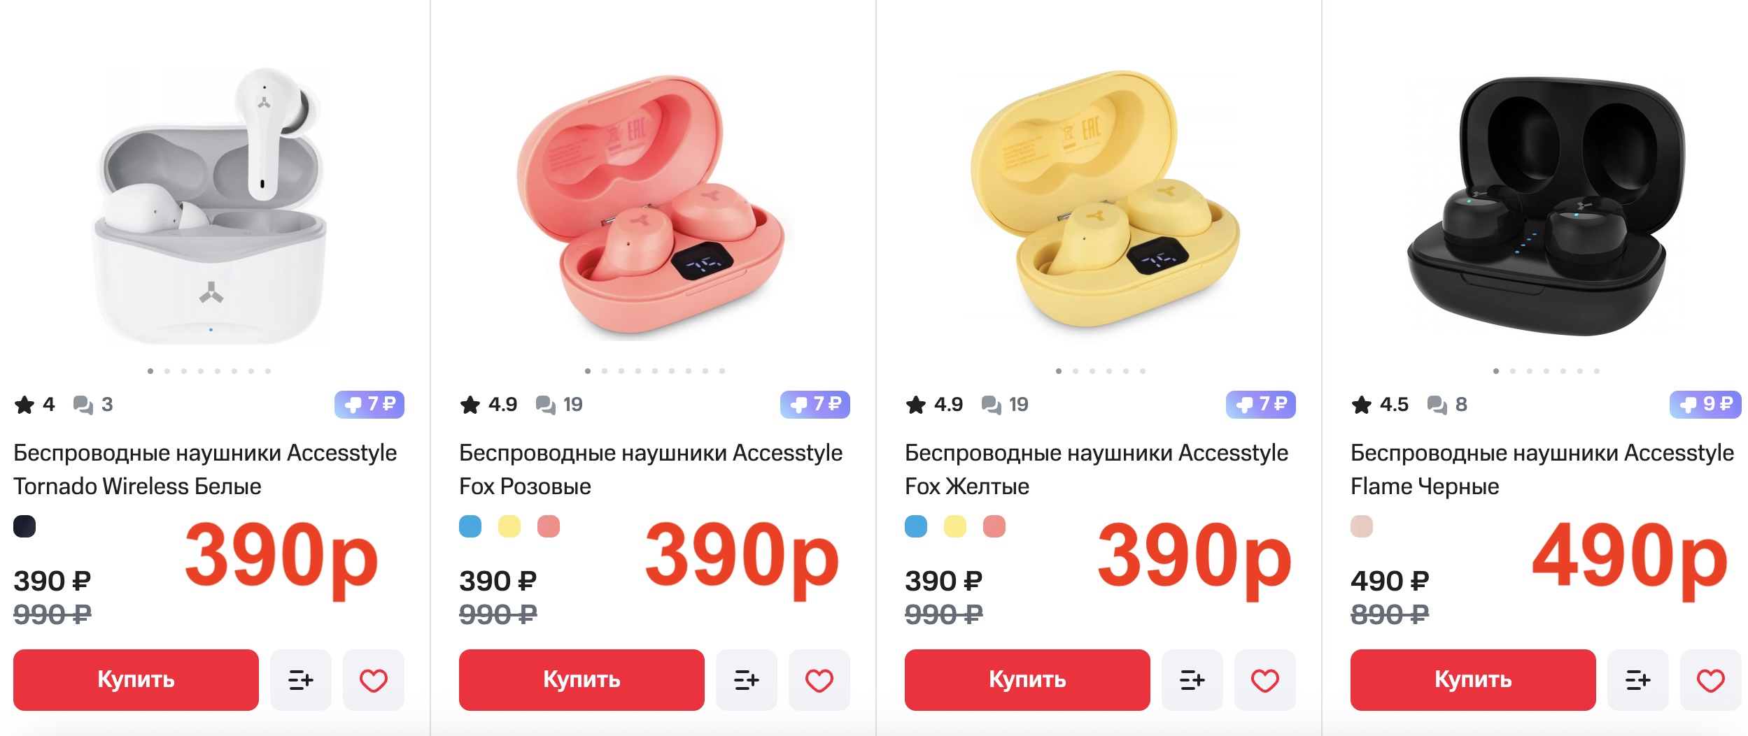
Task: Add Fox yellow earbuds to favorites
Action: [1264, 679]
